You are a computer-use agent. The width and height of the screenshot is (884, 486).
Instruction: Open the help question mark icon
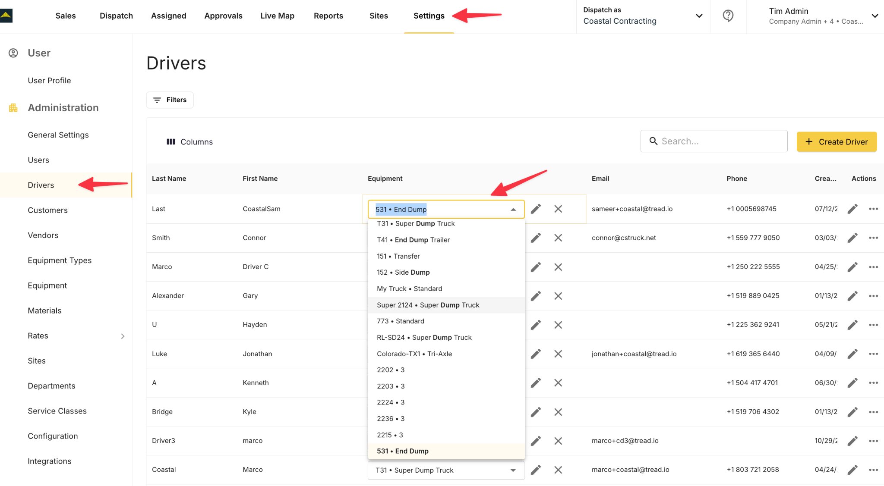pyautogui.click(x=728, y=16)
